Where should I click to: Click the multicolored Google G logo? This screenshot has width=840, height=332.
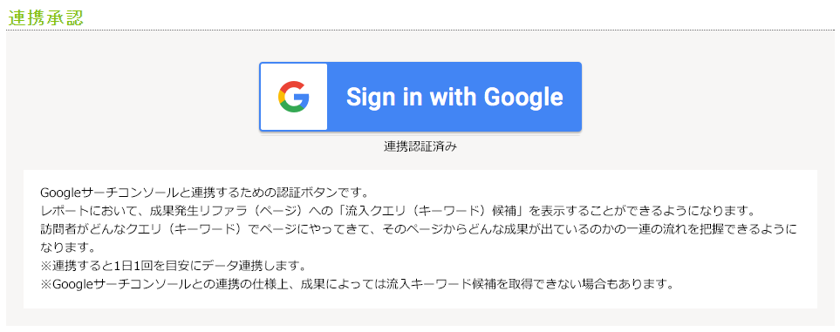coord(294,97)
